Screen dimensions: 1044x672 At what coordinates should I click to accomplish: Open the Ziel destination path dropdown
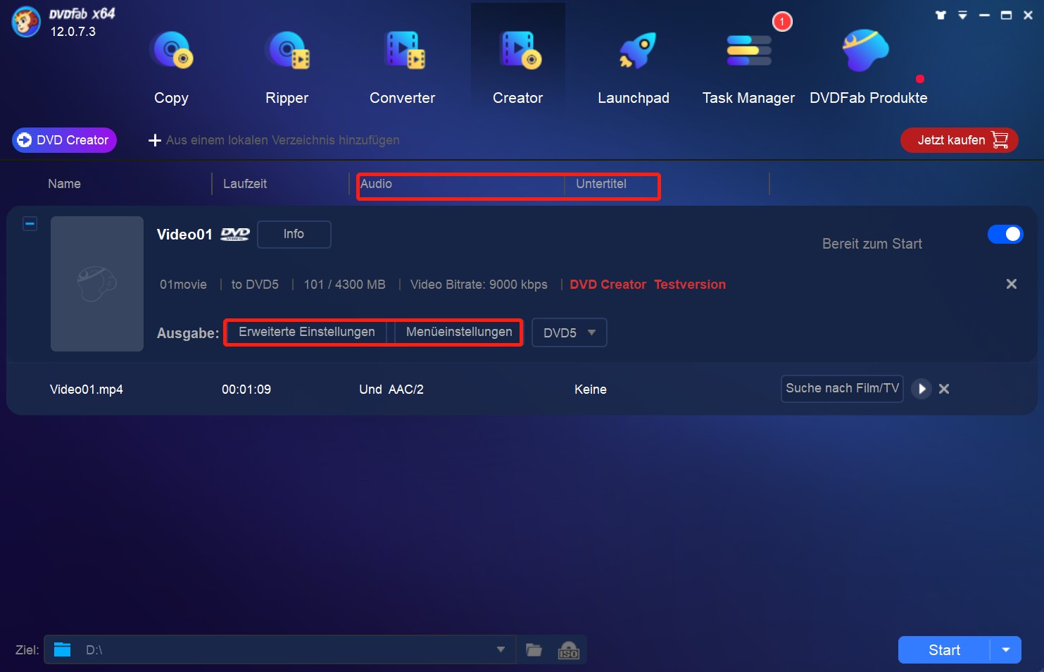point(501,649)
